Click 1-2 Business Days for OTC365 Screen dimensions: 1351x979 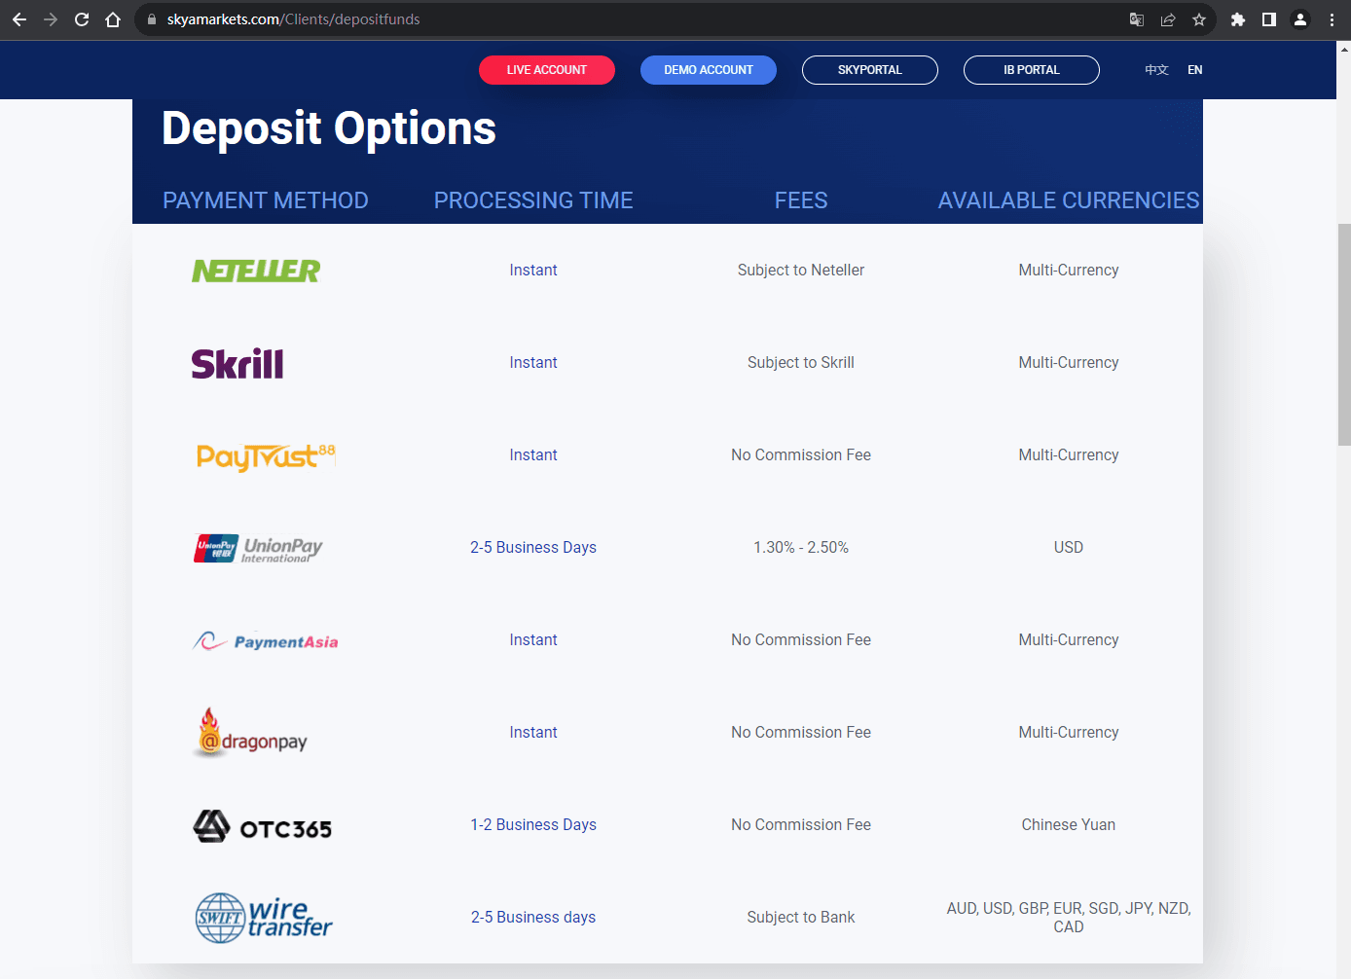pos(533,825)
